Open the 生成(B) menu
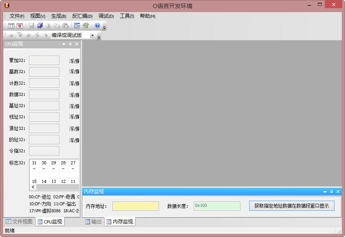Viewport: 345px width, 237px height. (x=59, y=16)
